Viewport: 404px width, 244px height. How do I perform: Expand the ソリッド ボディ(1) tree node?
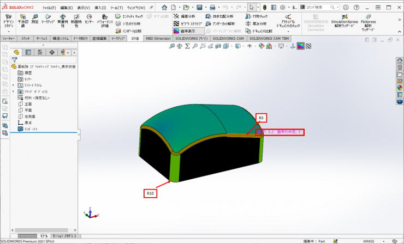tap(13, 92)
